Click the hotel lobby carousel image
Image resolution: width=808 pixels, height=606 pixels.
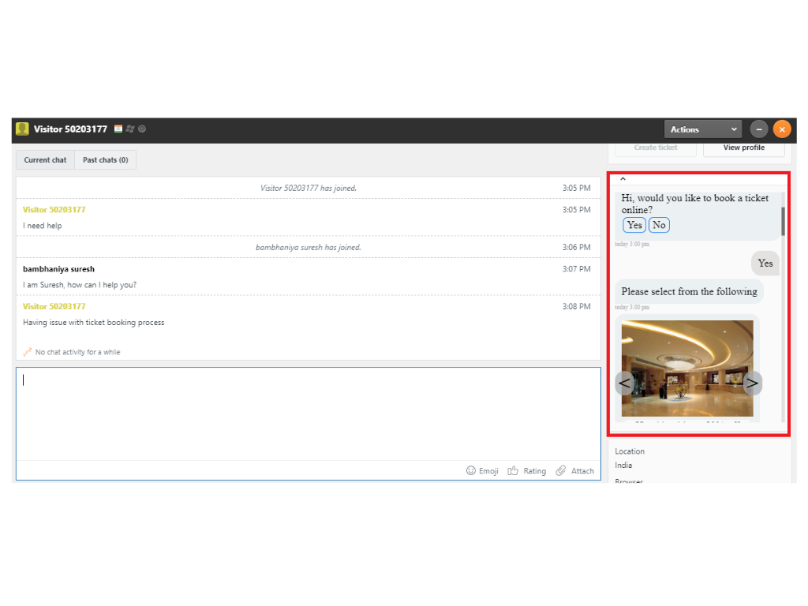tap(687, 368)
